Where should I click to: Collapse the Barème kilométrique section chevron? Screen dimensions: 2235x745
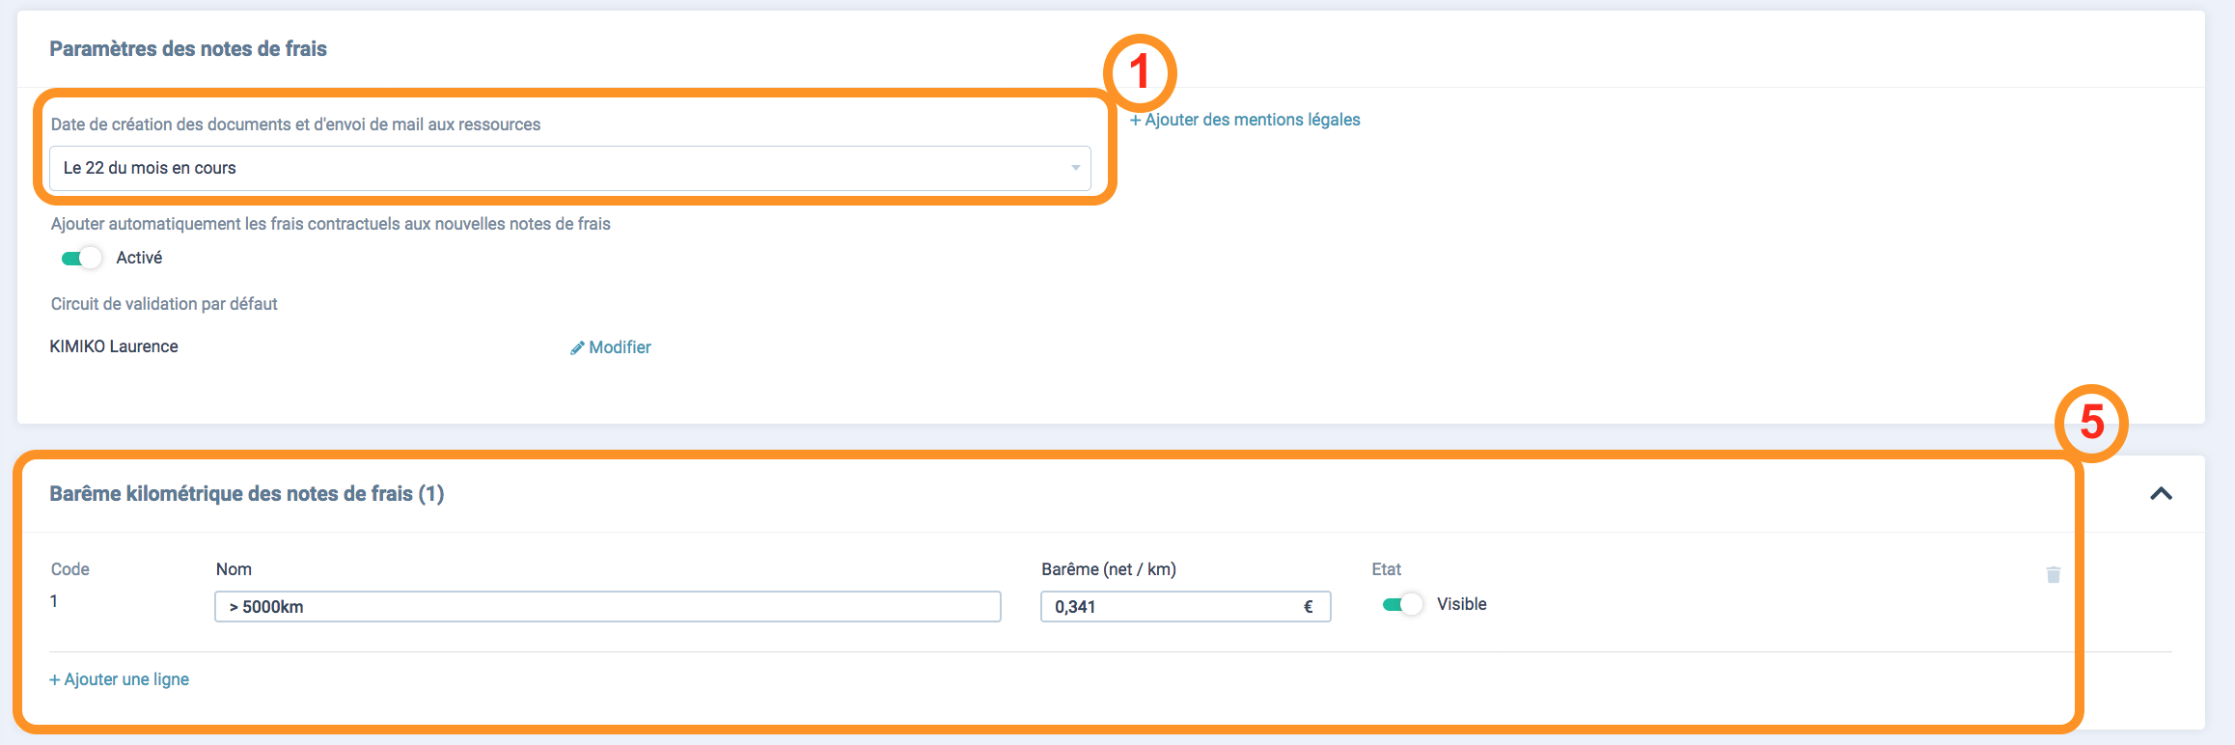2162,493
